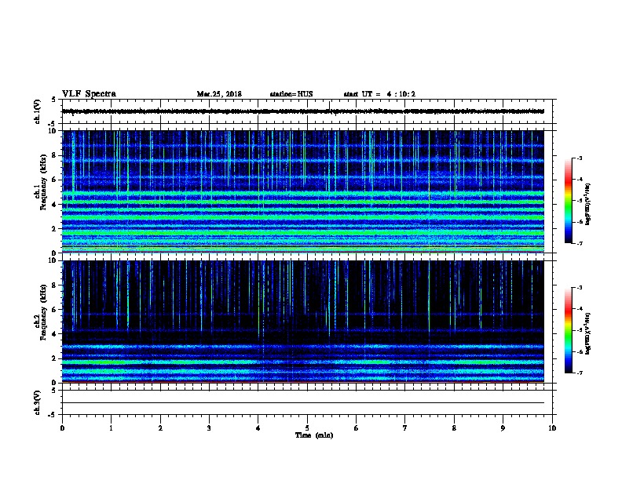The height and width of the screenshot is (480, 622).
Task: Click the time axis tick label "7"
Action: pyautogui.click(x=405, y=427)
